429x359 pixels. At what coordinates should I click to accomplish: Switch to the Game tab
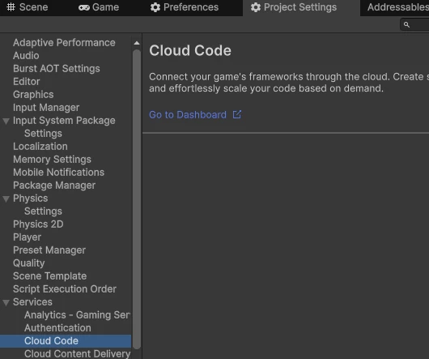coord(99,7)
